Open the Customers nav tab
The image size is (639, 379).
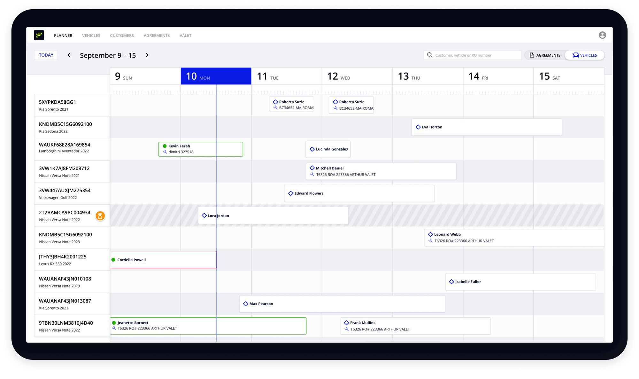point(122,36)
